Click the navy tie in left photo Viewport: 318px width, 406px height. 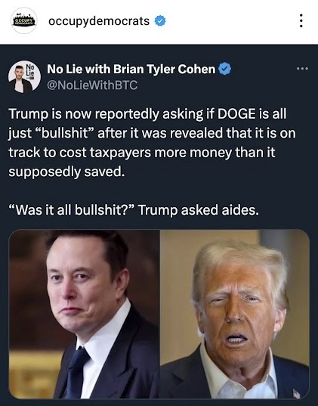pos(76,370)
